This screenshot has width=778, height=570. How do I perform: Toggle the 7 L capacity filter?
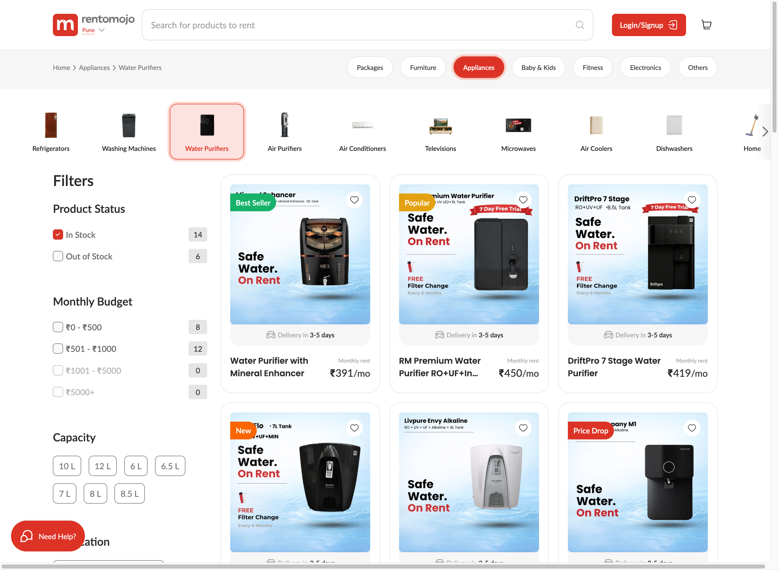(x=64, y=493)
